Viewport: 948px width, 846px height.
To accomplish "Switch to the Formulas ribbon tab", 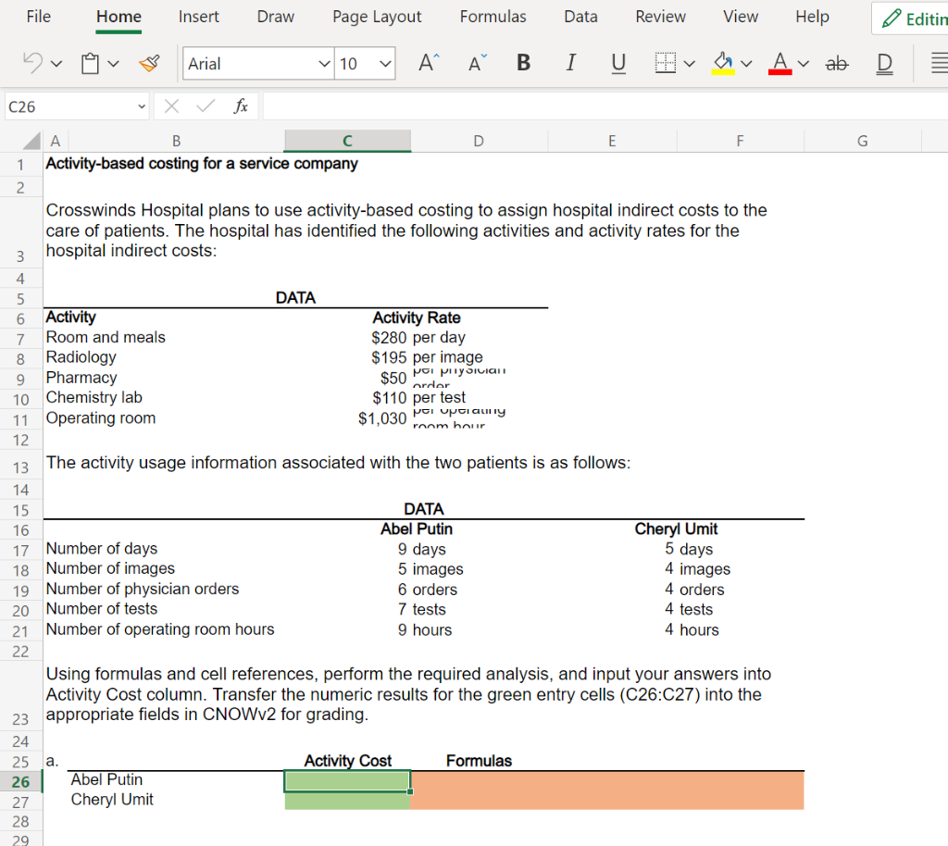I will pyautogui.click(x=493, y=17).
